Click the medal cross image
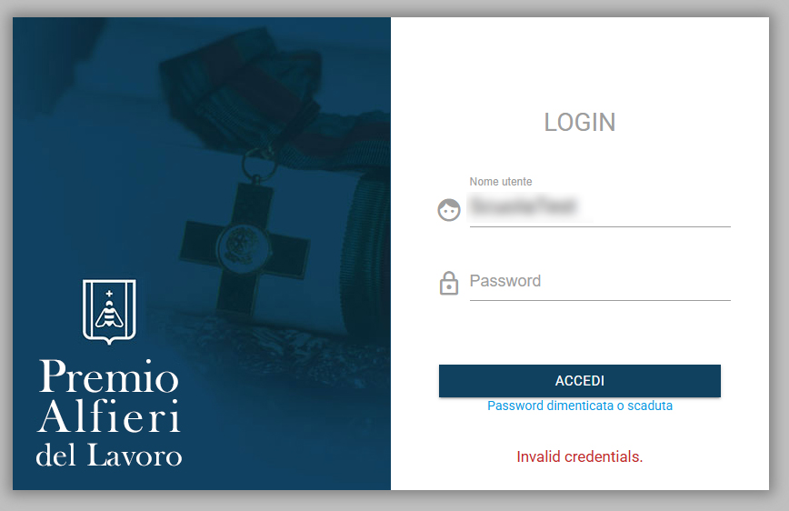This screenshot has height=511, width=789. (244, 246)
